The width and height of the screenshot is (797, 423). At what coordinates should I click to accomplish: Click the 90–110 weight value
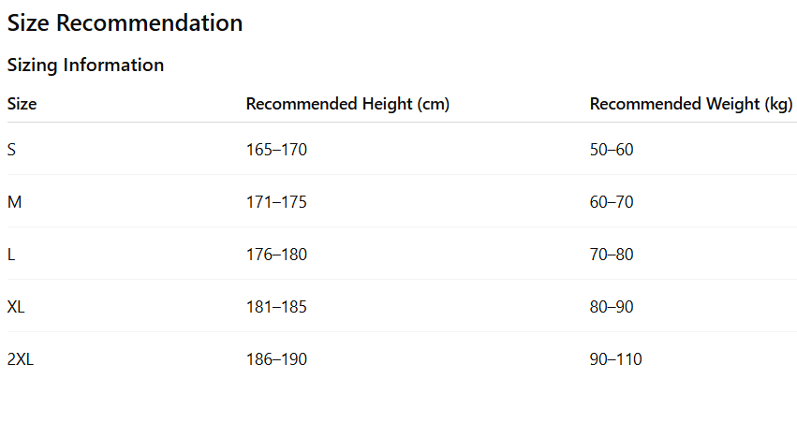(615, 359)
